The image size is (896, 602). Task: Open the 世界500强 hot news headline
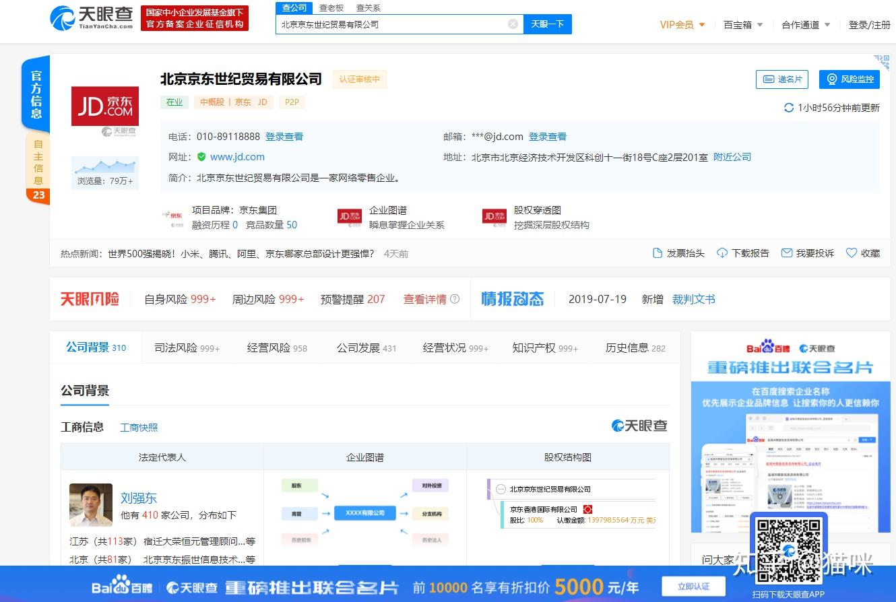(x=241, y=254)
